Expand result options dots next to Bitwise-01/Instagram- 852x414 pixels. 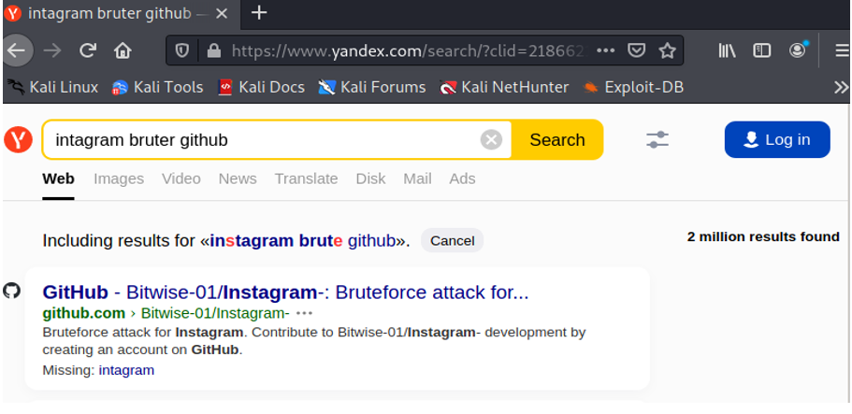[x=304, y=313]
